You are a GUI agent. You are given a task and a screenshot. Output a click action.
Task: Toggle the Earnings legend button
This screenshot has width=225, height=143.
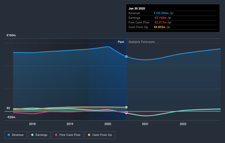click(39, 135)
